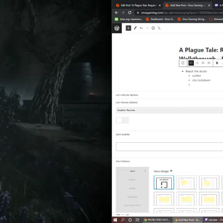Toggle the Enable Review switch
This screenshot has height=223, width=223.
(x=122, y=120)
